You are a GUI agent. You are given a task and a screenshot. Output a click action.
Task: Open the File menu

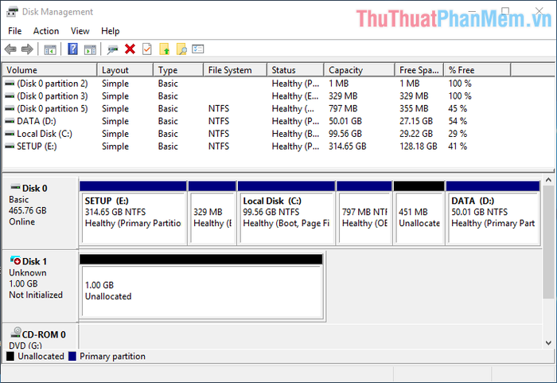pos(14,31)
